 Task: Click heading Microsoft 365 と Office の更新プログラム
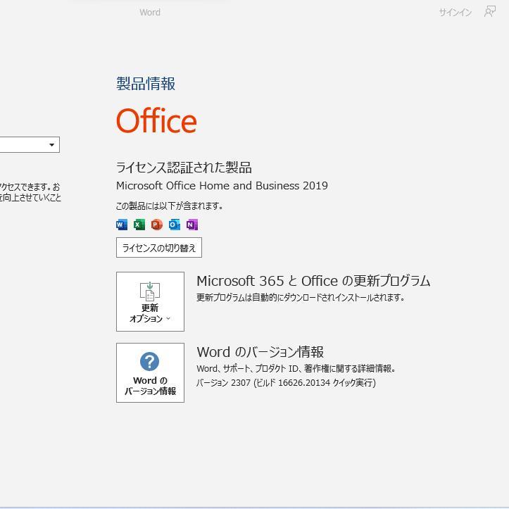pyautogui.click(x=313, y=281)
